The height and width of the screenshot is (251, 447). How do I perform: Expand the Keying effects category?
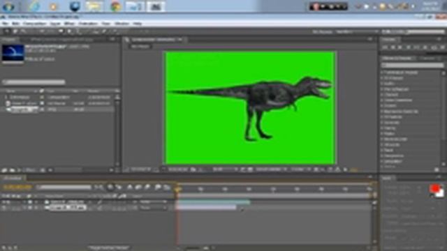tap(382, 128)
